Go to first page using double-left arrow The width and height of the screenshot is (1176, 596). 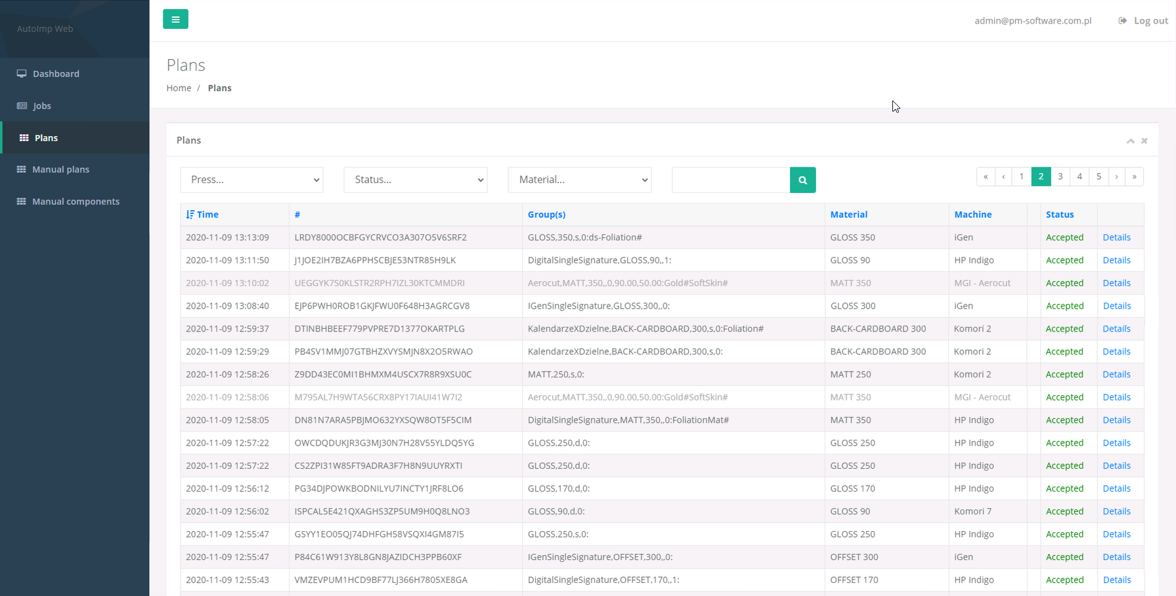[986, 177]
